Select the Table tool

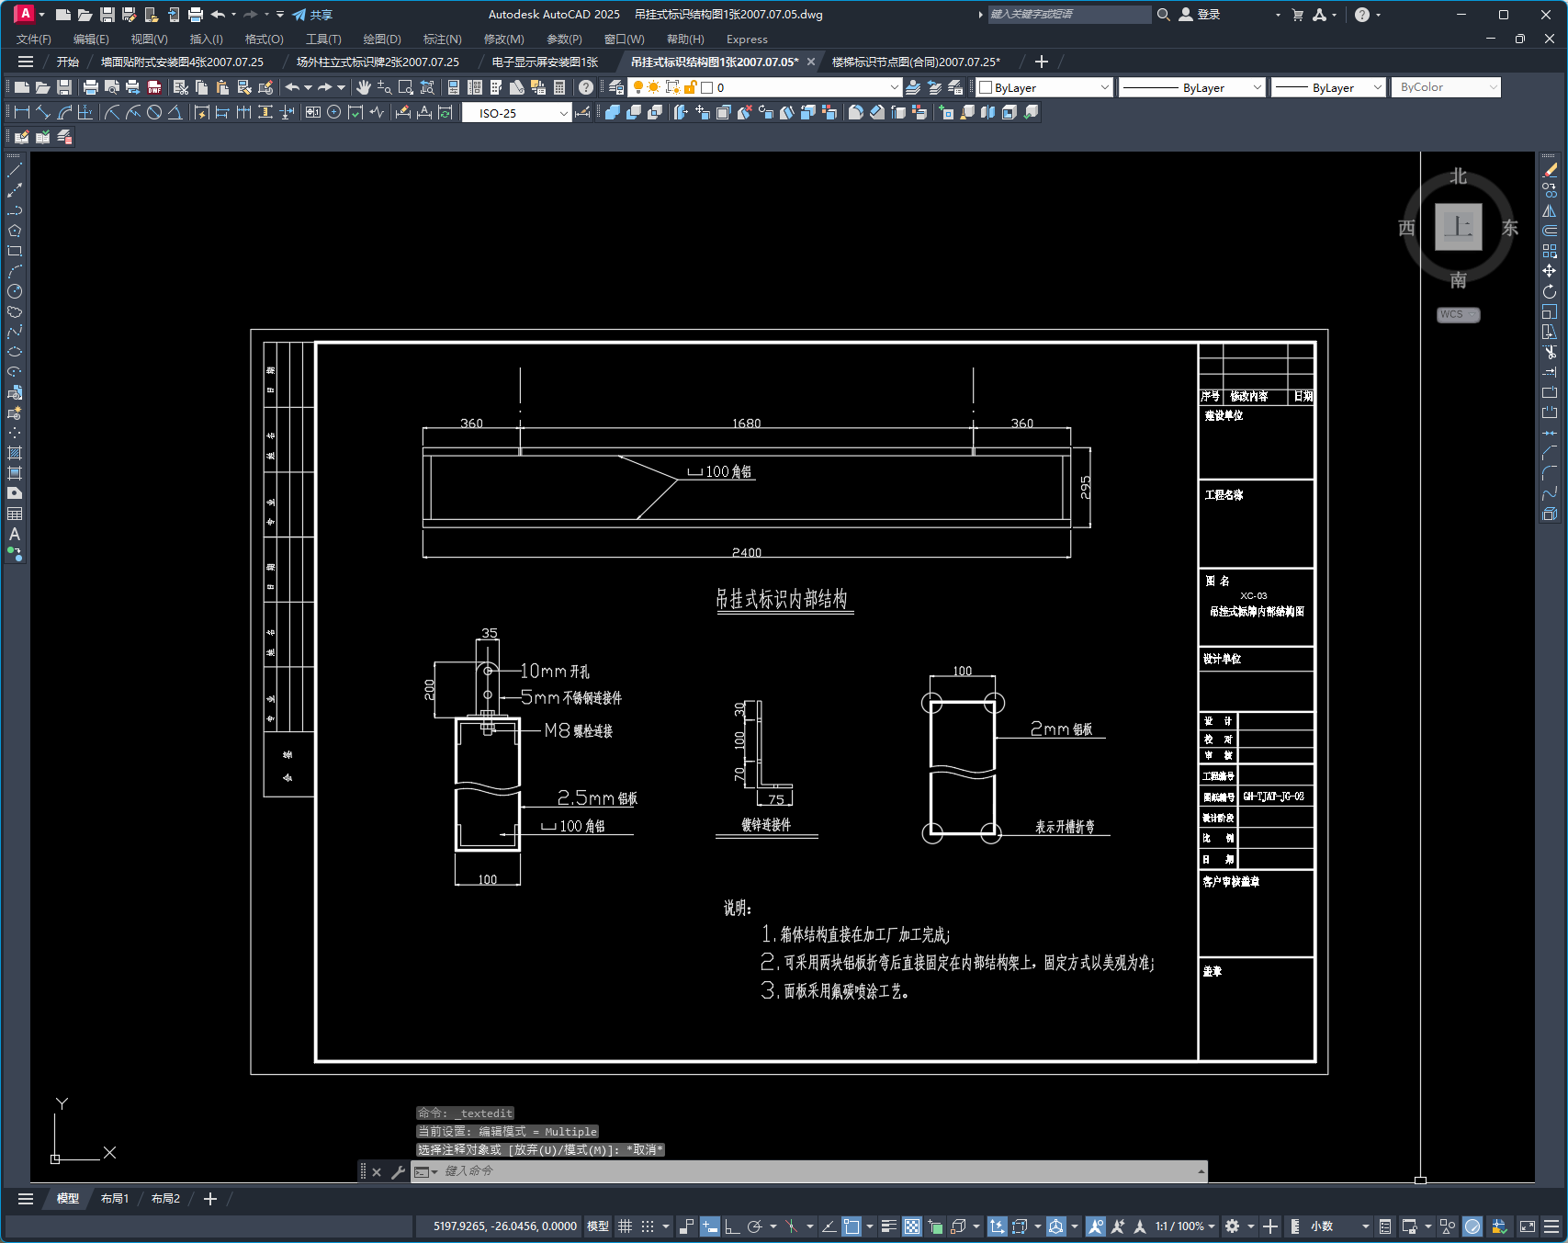pos(15,514)
